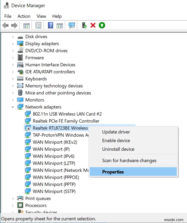Image resolution: width=187 pixels, height=223 pixels.
Task: Select WAN Miniport (IP)
Action: point(51,149)
